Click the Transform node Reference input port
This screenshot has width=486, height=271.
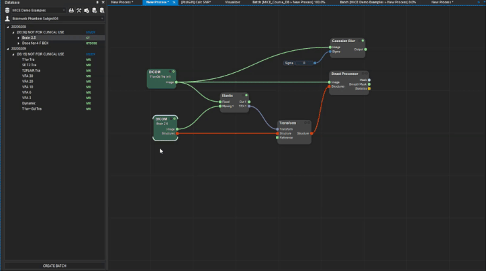coord(277,138)
